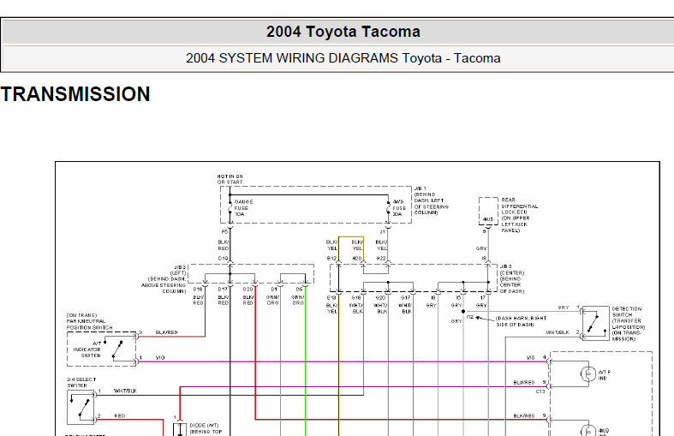Click 'J/B 1 (BEHIND DASH, LEFT OF STEERING COLUMN)' text
The image size is (674, 436).
(431, 200)
